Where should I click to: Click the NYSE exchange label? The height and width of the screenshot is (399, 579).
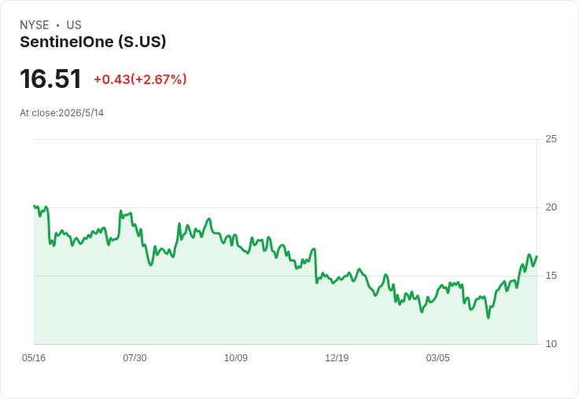click(35, 25)
